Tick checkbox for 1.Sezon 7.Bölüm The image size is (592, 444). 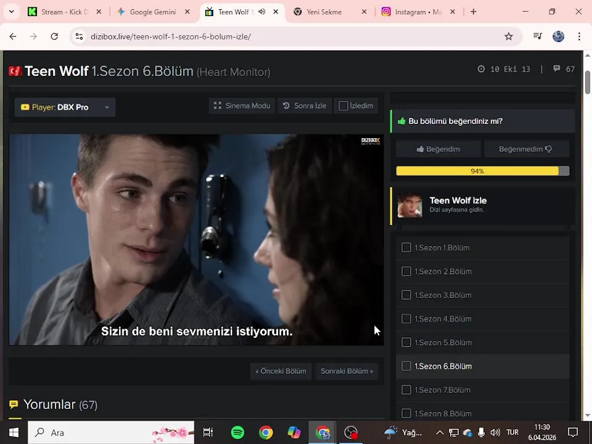point(406,390)
